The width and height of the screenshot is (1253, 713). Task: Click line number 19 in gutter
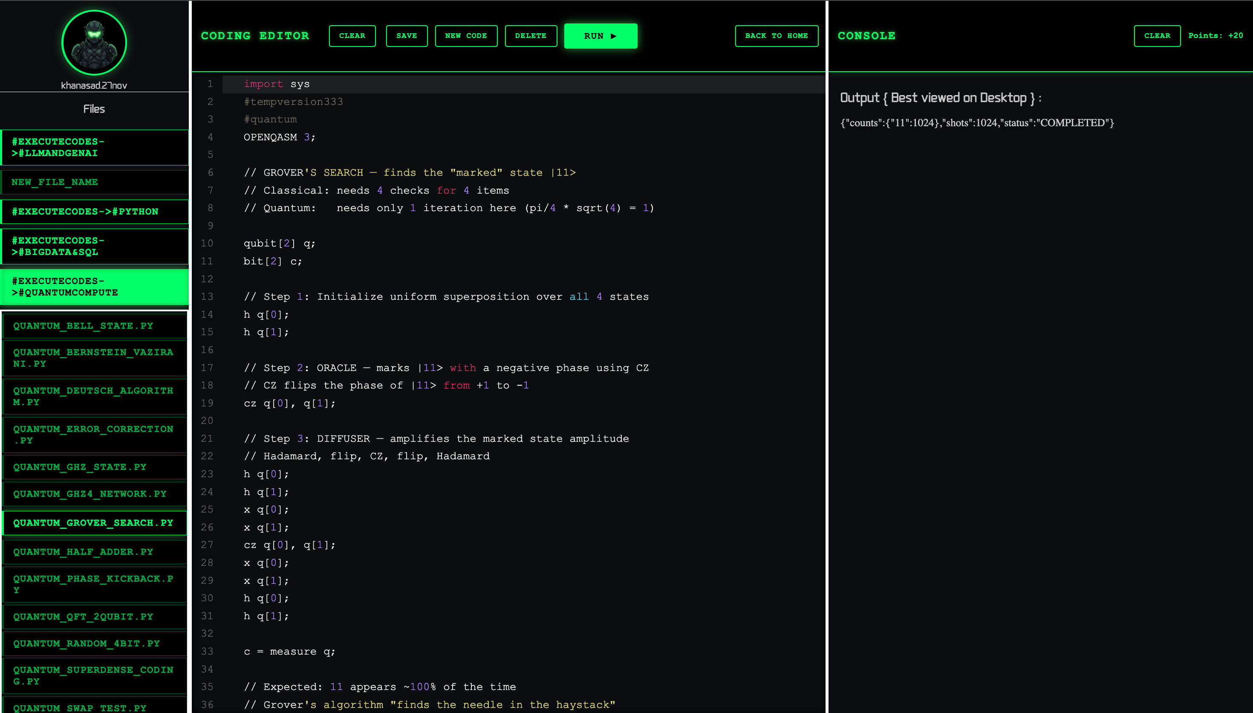[207, 403]
